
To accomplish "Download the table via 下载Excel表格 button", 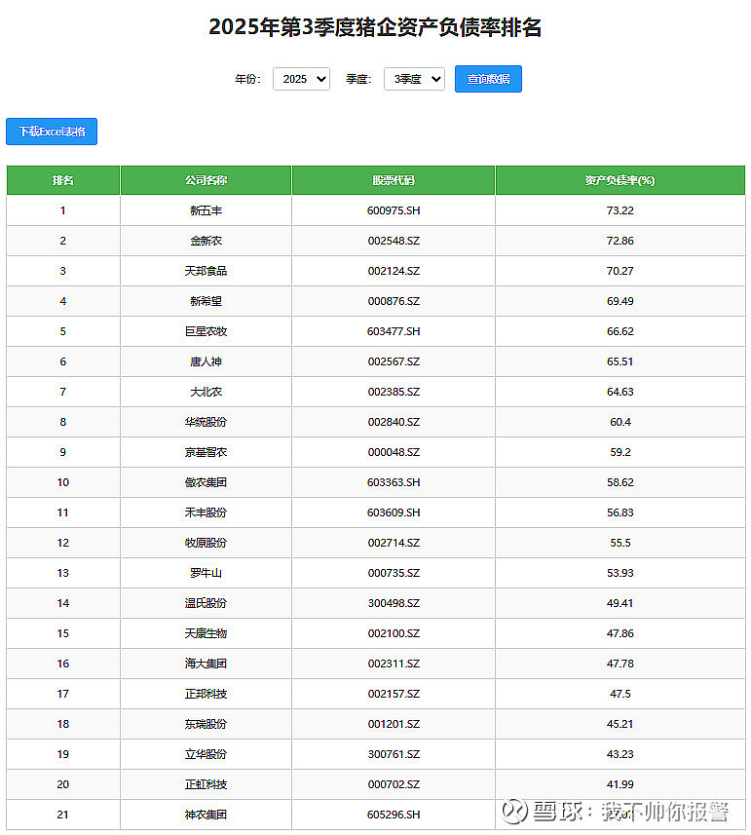I will [x=52, y=132].
